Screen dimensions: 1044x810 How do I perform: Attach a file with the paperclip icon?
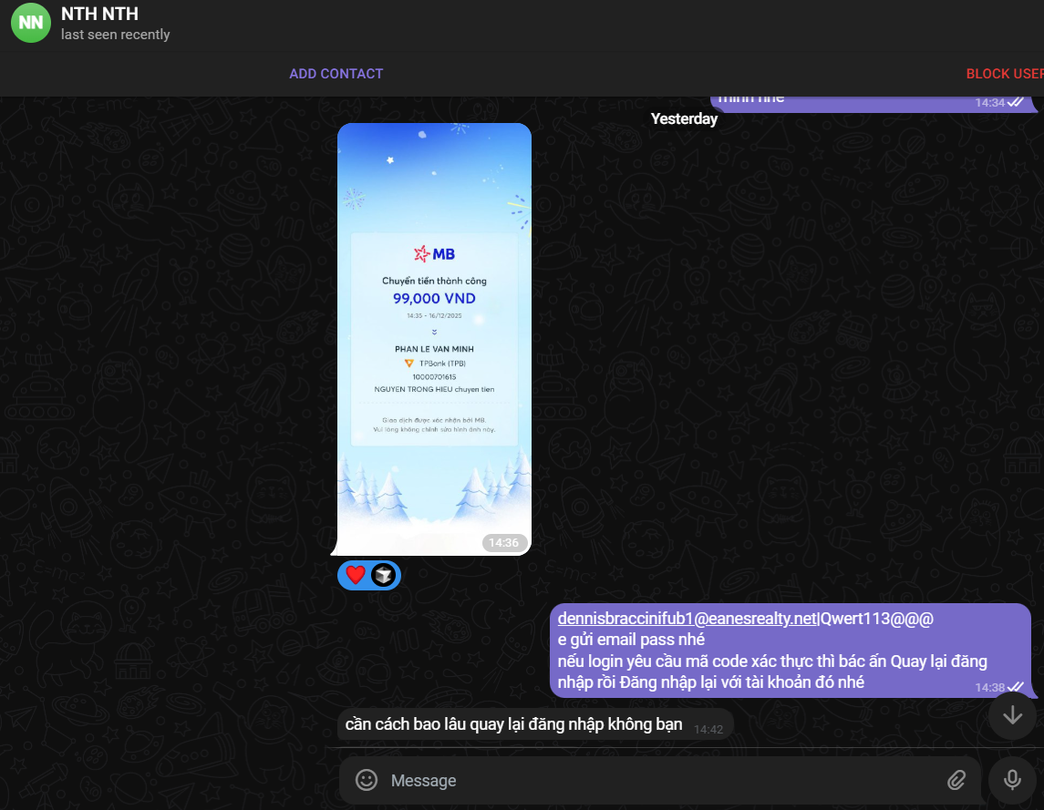[956, 779]
